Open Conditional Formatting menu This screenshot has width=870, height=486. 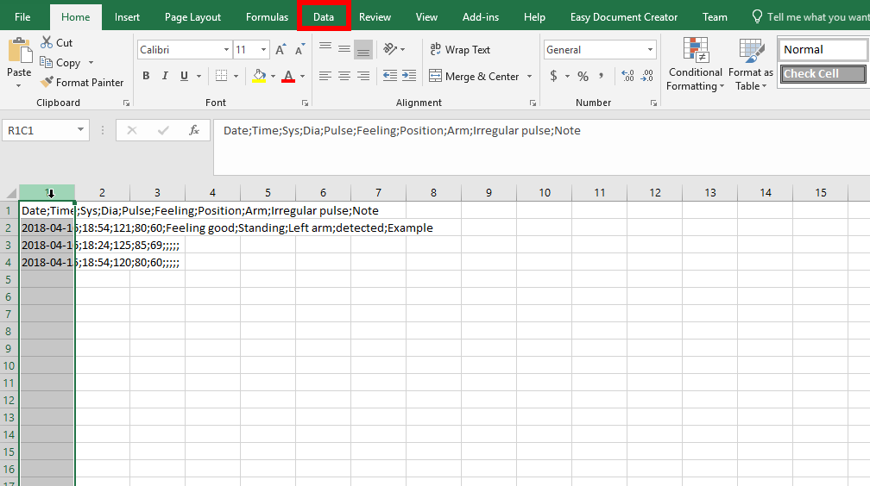coord(696,65)
